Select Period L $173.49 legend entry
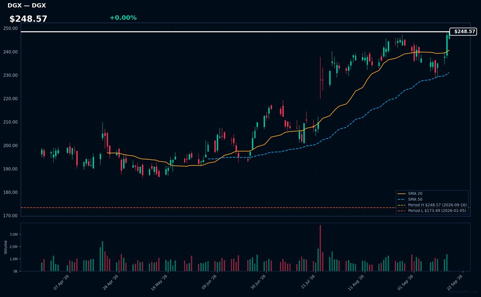481x297 pixels. (x=432, y=211)
